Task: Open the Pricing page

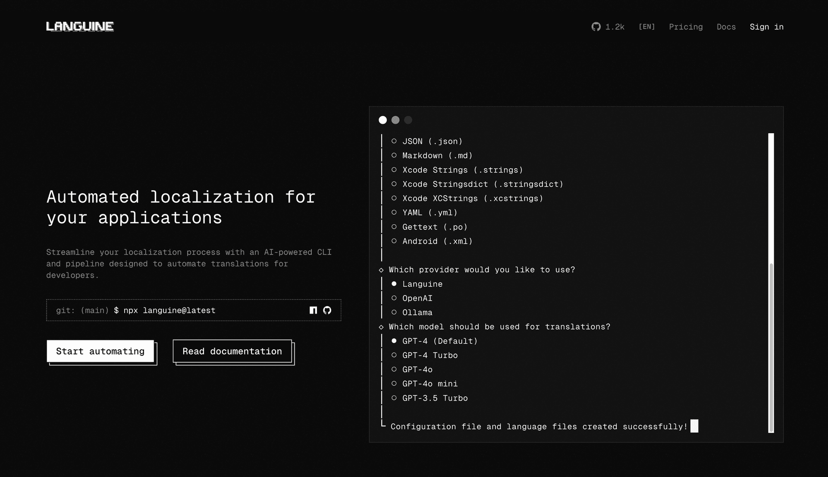Action: tap(686, 27)
